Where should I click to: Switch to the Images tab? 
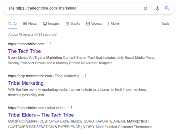tap(51, 23)
